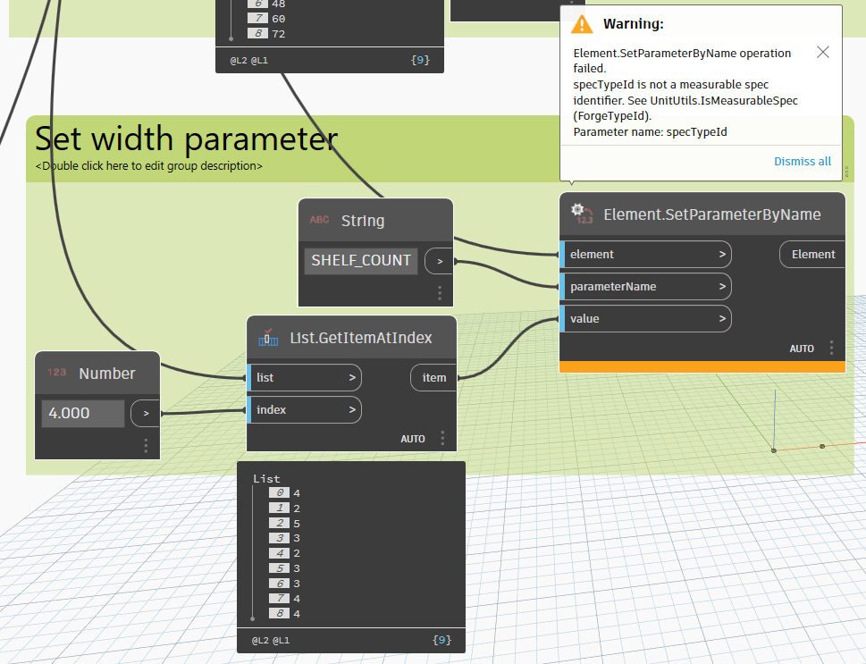Click the Element.SetParameterByName node title
Viewport: 866px width, 664px height.
coord(712,214)
